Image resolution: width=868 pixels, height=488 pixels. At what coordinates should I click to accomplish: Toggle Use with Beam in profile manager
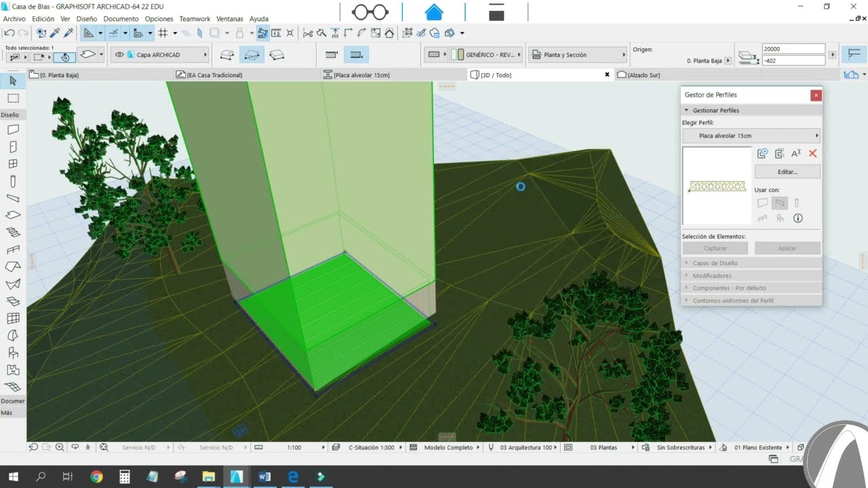click(780, 203)
